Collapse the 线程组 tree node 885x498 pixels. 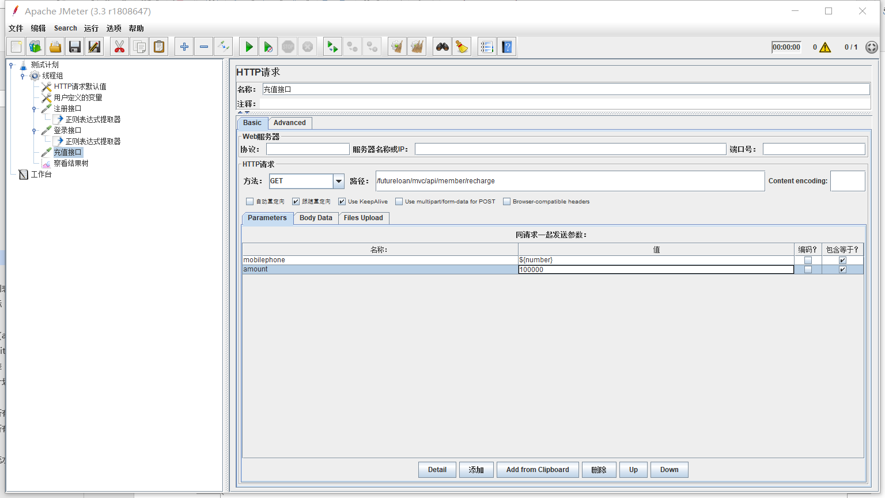[x=22, y=76]
